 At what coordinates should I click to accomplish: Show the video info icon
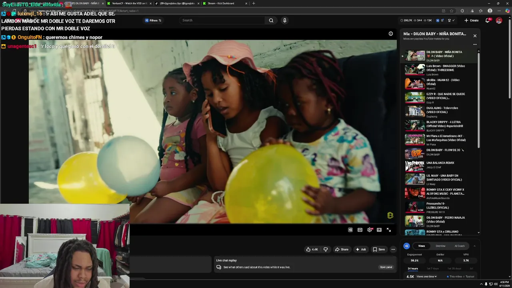click(391, 34)
